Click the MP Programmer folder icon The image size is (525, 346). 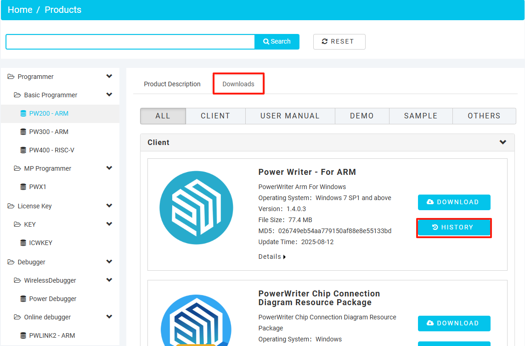(x=17, y=168)
